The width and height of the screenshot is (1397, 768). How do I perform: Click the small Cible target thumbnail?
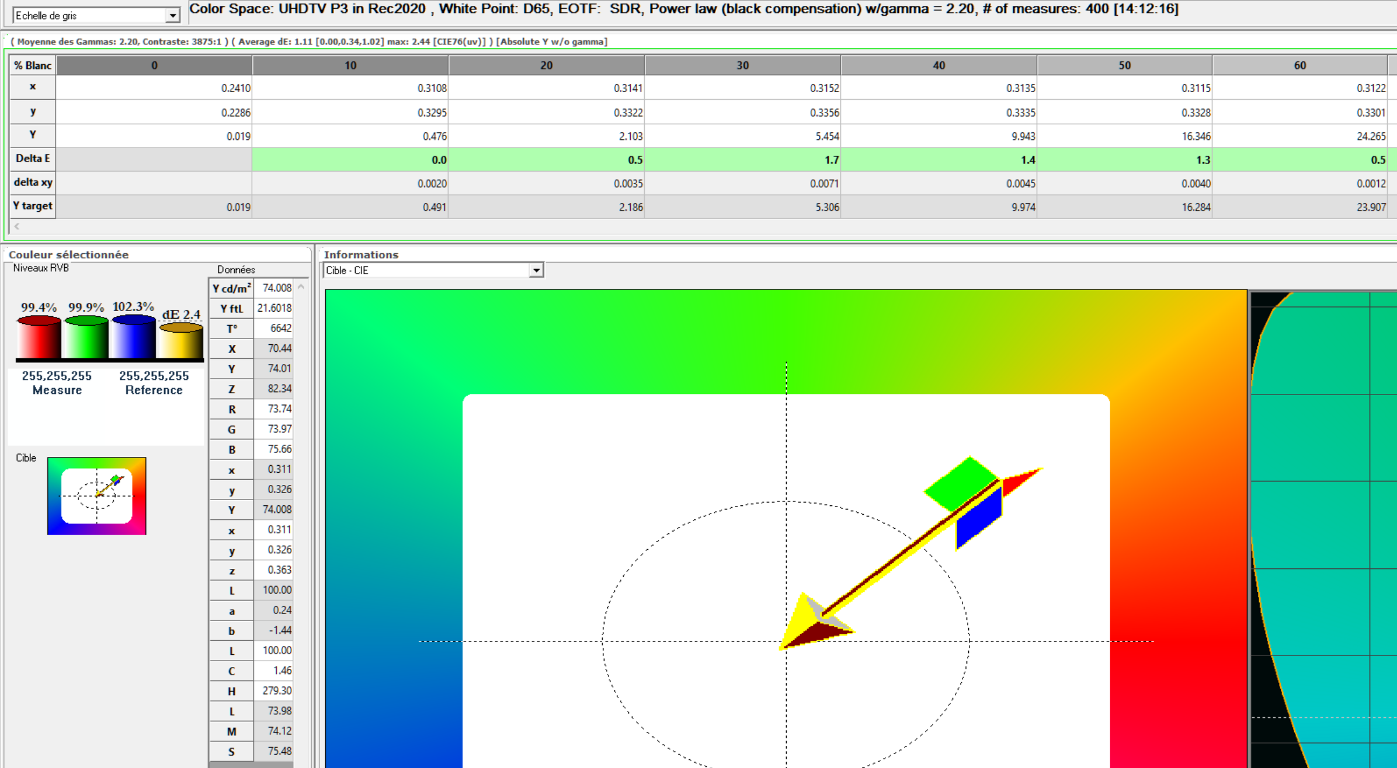pyautogui.click(x=97, y=496)
